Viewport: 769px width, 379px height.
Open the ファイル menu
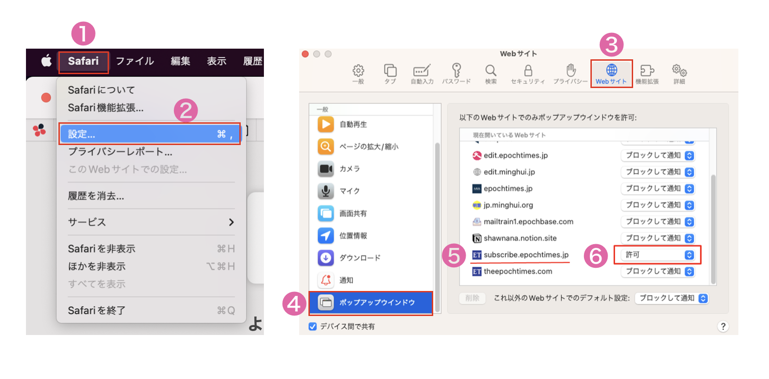(135, 61)
